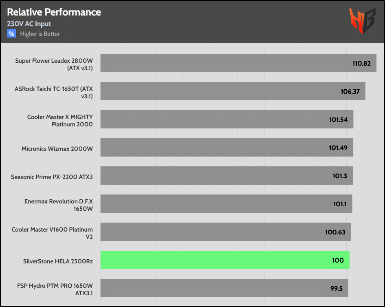
Task: Click the 99.5 value label
Action: pyautogui.click(x=336, y=289)
